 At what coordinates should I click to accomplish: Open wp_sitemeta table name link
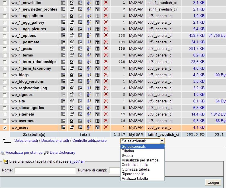pos(23,114)
